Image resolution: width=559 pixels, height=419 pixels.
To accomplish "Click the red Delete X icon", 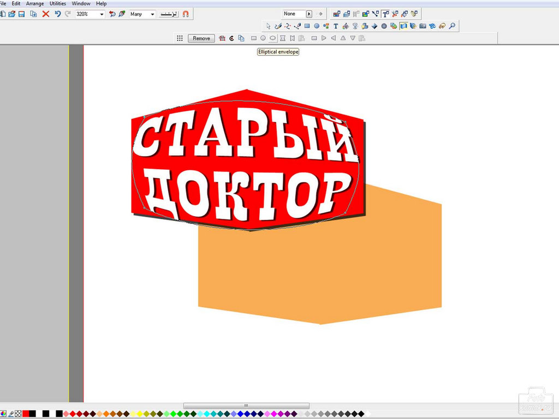I will [46, 14].
